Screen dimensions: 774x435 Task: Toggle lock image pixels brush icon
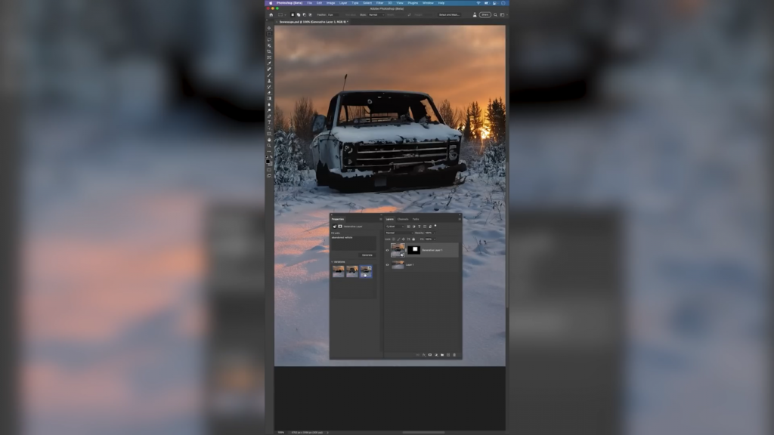[398, 239]
